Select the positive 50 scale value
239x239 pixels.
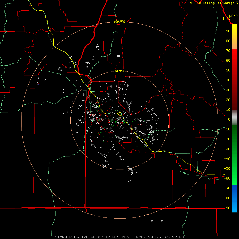click(228, 70)
